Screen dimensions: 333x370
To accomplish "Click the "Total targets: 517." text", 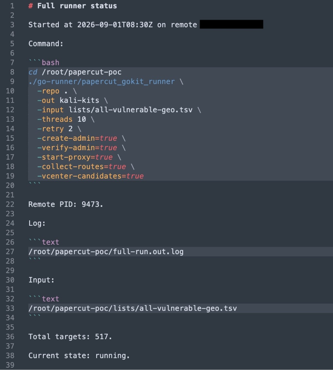I will [70, 336].
